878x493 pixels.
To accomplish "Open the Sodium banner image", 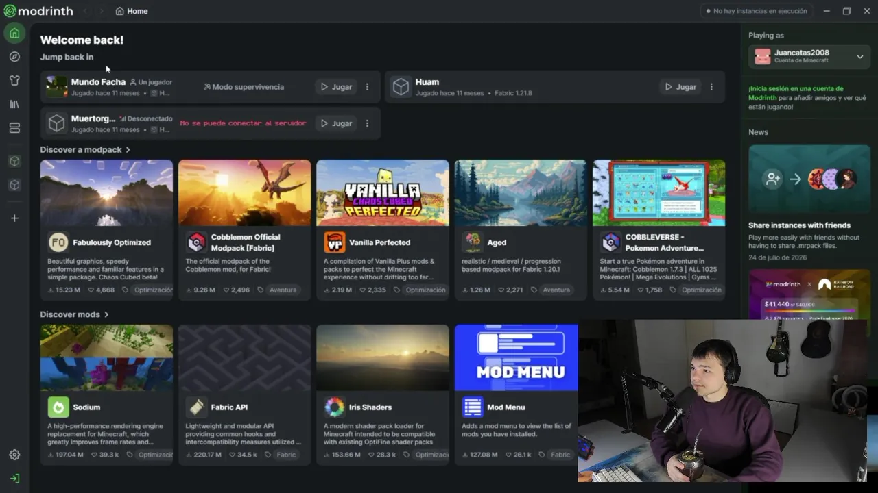I will coord(106,357).
